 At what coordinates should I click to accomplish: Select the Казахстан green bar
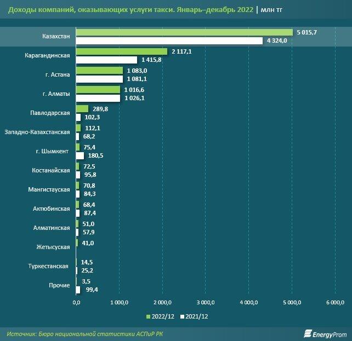click(x=184, y=32)
